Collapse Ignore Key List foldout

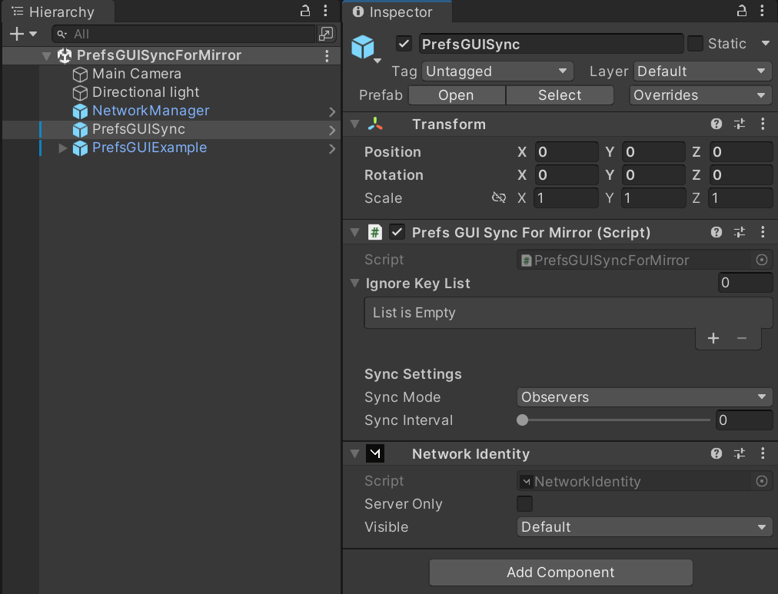point(354,283)
